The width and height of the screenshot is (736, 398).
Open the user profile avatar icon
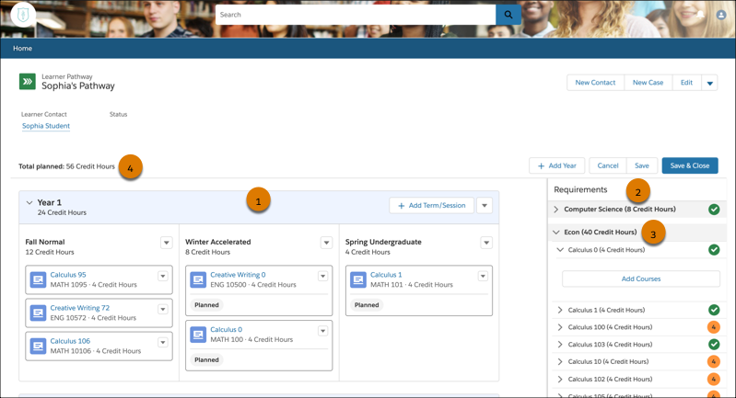[721, 15]
